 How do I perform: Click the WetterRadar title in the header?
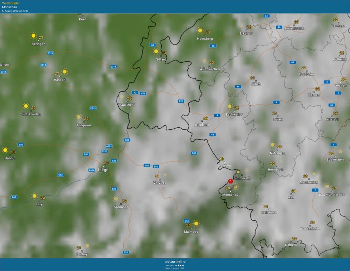11,3
